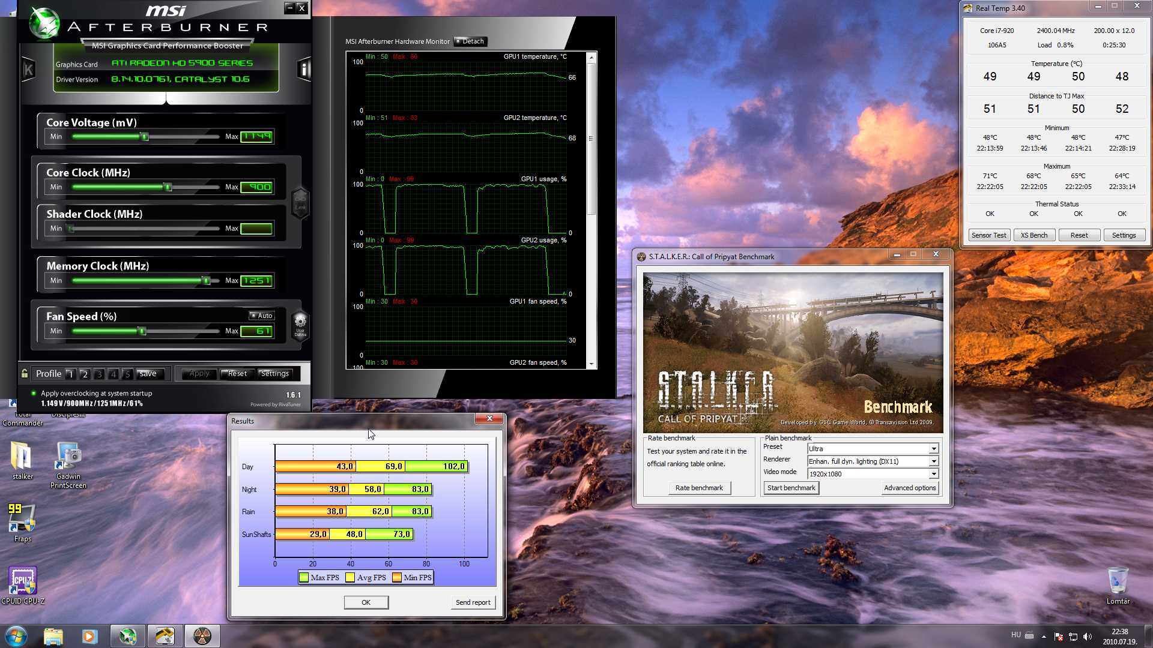1153x648 pixels.
Task: Switch to Real Temp taskbar button
Action: click(165, 636)
